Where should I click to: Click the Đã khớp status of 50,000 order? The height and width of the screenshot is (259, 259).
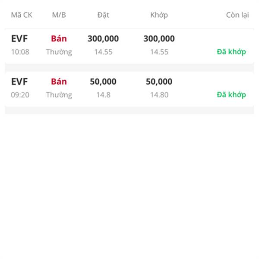[x=231, y=95]
